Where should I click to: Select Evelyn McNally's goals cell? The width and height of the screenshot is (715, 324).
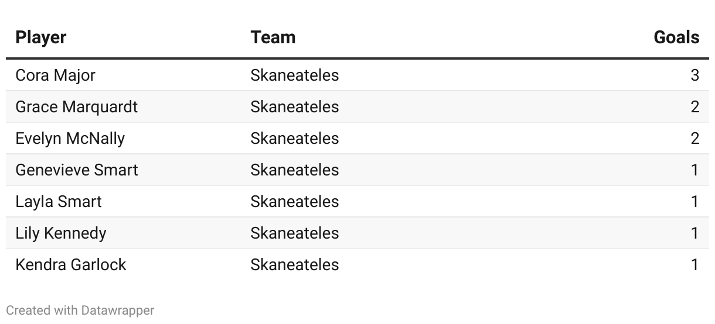point(694,139)
